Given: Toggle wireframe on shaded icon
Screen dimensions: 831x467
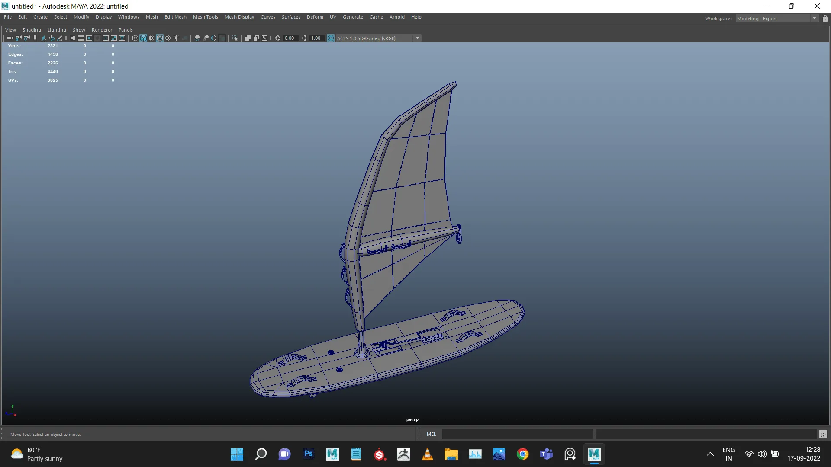Looking at the screenshot, I should click(x=160, y=38).
